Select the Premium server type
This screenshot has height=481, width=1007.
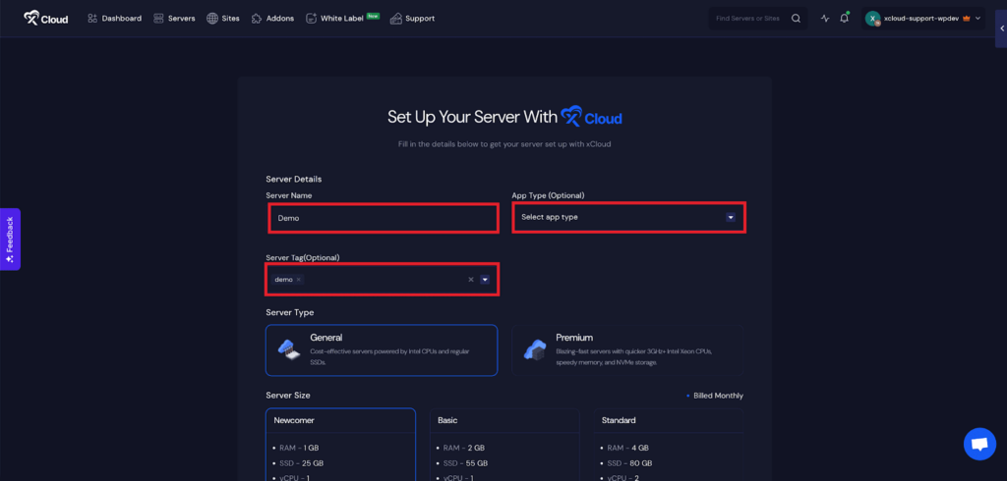click(627, 349)
